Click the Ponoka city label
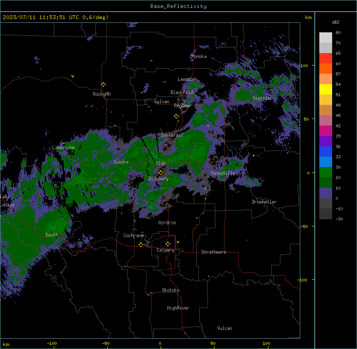This screenshot has width=357, height=349. (x=199, y=56)
